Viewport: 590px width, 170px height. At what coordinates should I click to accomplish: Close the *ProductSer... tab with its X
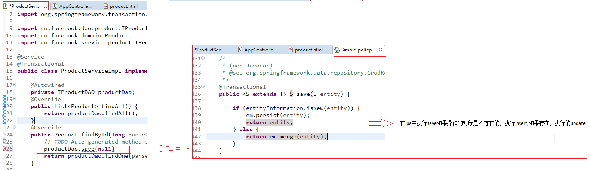[45, 6]
